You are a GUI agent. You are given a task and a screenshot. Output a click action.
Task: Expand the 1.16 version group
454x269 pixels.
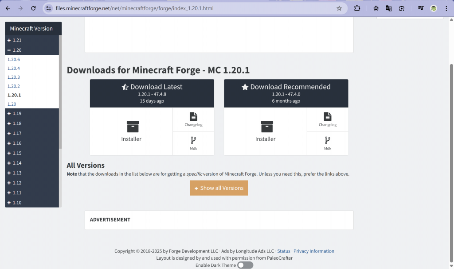click(32, 143)
